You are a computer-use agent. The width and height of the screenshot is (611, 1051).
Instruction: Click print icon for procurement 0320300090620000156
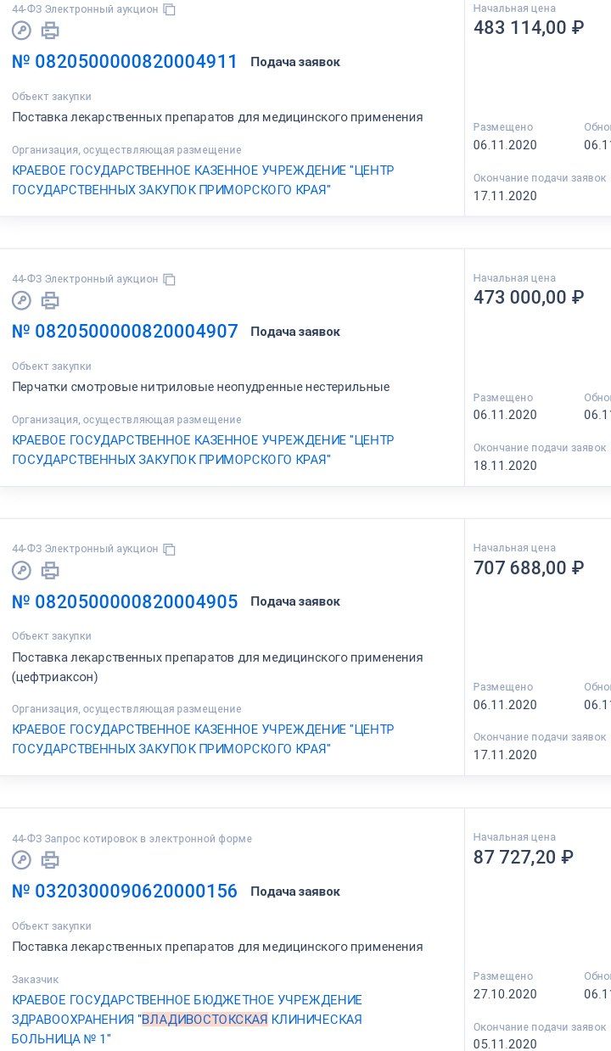point(50,860)
